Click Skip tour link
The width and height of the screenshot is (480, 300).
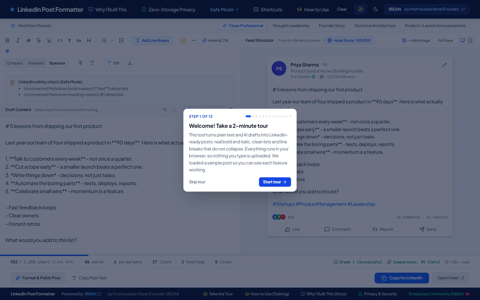[x=197, y=182]
